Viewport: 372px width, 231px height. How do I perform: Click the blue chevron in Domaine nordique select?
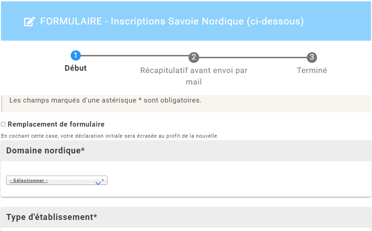tap(98, 183)
